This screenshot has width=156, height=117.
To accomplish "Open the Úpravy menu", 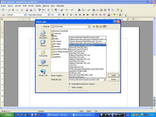I will pos(10,6).
